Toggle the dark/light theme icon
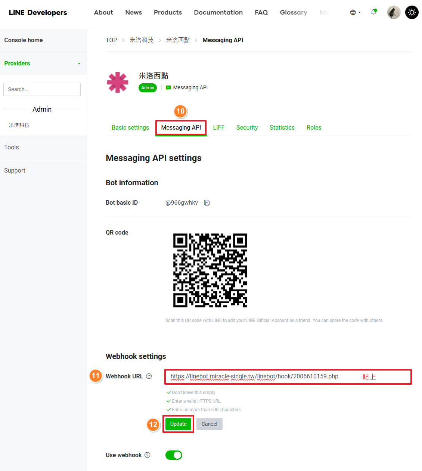This screenshot has height=471, width=422. [412, 12]
